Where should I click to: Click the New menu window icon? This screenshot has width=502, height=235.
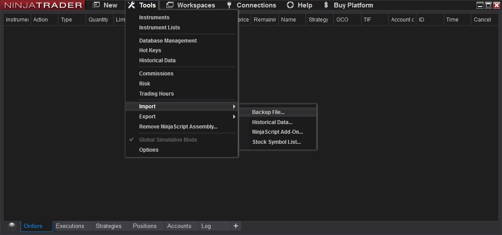pos(96,5)
